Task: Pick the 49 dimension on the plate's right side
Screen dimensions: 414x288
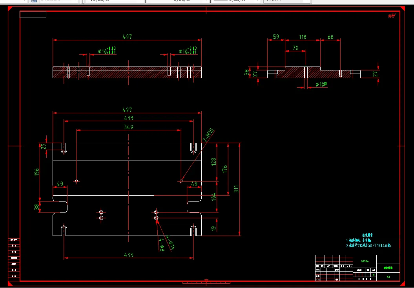Action: [x=194, y=184]
